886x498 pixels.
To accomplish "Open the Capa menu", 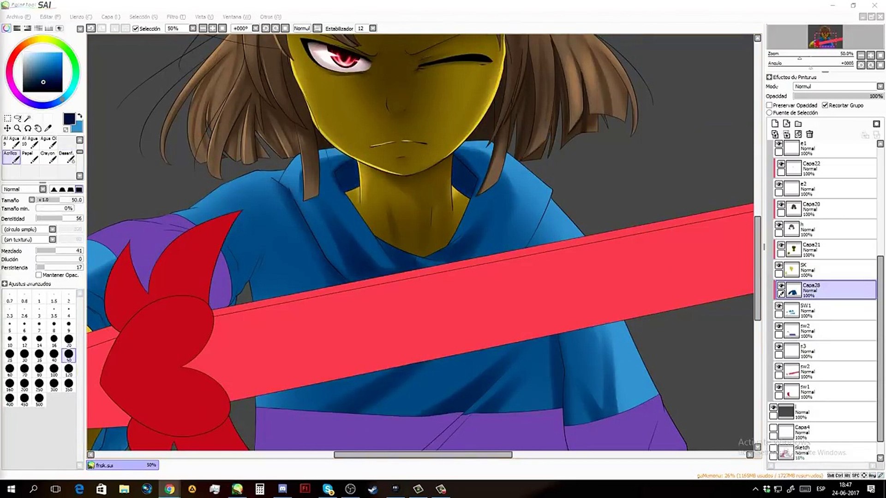I will pyautogui.click(x=110, y=17).
